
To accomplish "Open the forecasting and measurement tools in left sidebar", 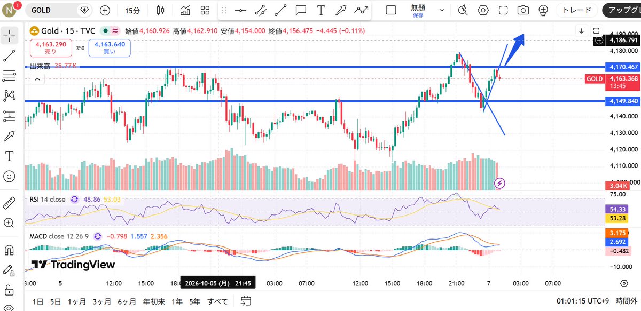I will coord(9,116).
